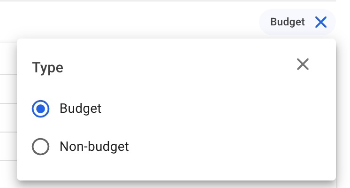Dismiss the Type panel with gray X

(x=303, y=64)
